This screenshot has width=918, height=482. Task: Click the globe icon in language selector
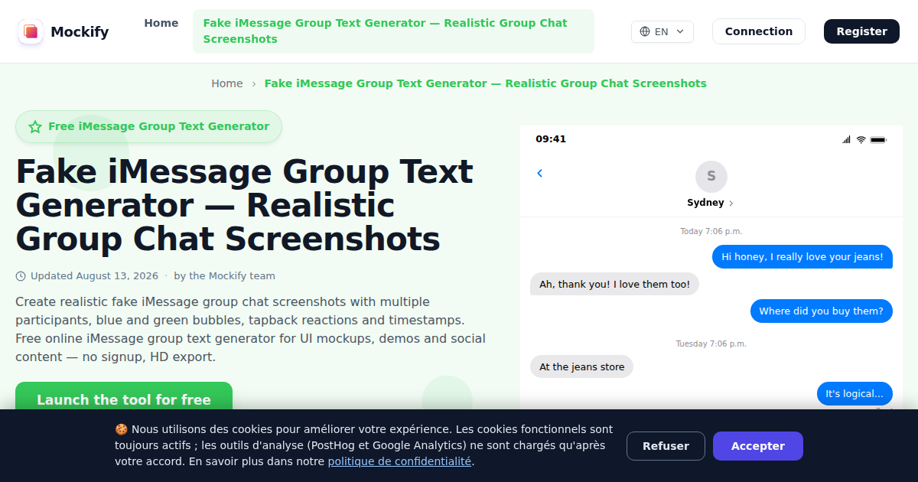pos(645,31)
